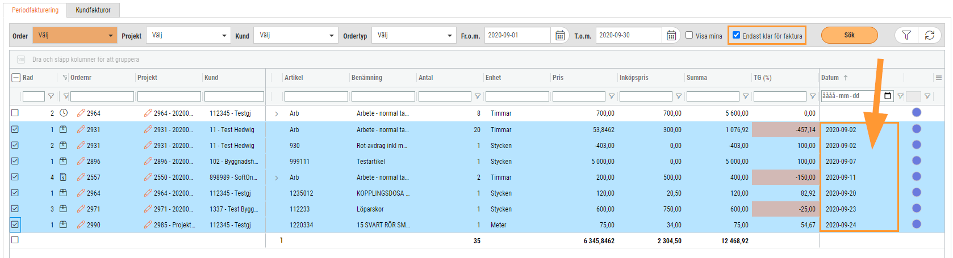Open the Antal column filter funnel
The image size is (953, 258).
pyautogui.click(x=478, y=96)
